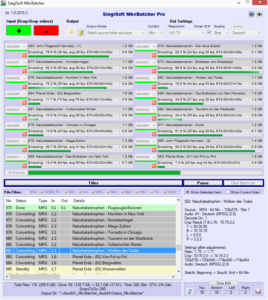Sort batch list by Status column header

(x=25, y=201)
